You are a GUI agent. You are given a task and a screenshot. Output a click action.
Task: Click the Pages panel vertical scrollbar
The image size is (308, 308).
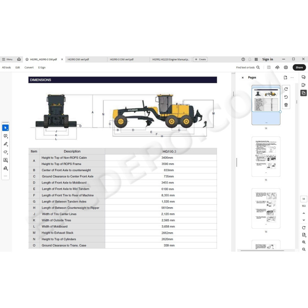[297, 102]
